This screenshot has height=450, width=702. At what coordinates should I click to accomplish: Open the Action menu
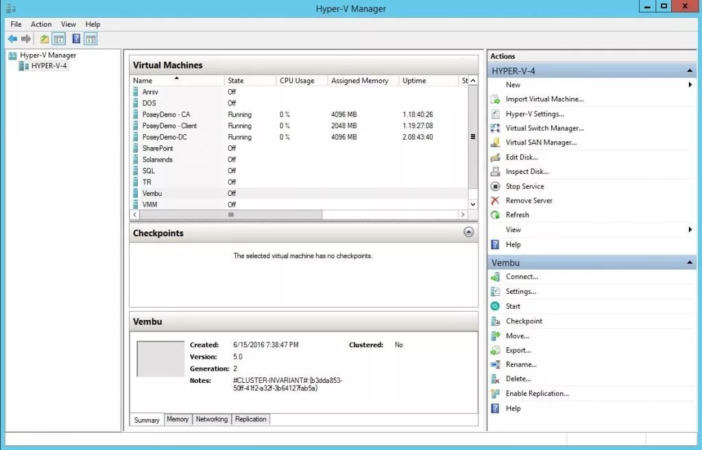coord(41,24)
